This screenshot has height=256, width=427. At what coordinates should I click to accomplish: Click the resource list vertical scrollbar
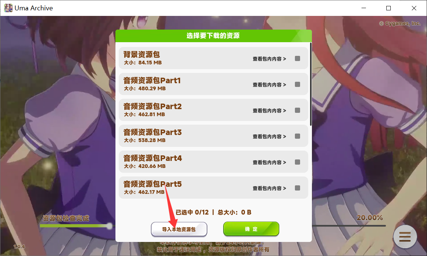(x=311, y=84)
